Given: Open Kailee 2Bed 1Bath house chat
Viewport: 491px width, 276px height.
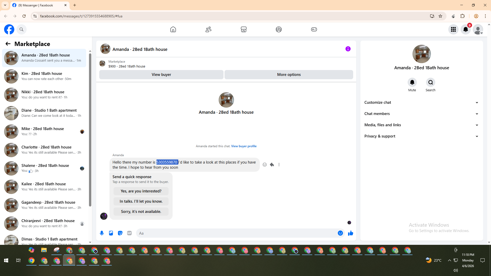Looking at the screenshot, I should click(x=44, y=187).
